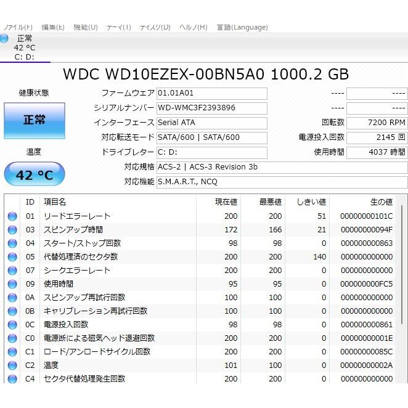
Task: Click raw value 00000000094F
Action: click(366, 230)
